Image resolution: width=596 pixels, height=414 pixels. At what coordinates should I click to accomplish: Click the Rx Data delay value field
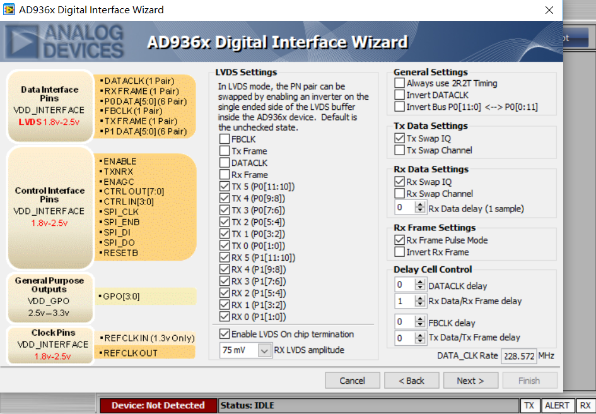406,208
